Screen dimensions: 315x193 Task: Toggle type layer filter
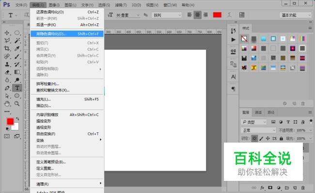point(288,122)
